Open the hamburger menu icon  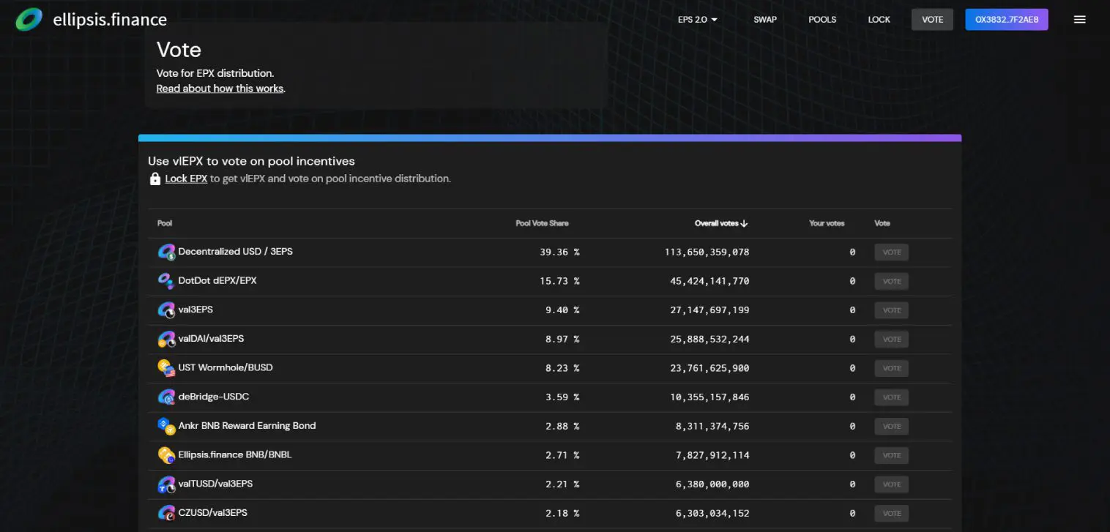point(1079,20)
